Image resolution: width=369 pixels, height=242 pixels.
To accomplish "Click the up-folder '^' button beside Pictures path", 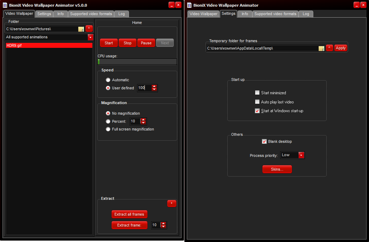I will point(89,28).
